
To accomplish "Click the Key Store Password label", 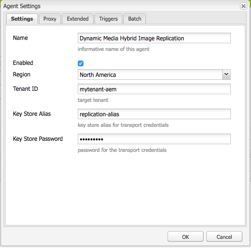I will (x=38, y=139).
